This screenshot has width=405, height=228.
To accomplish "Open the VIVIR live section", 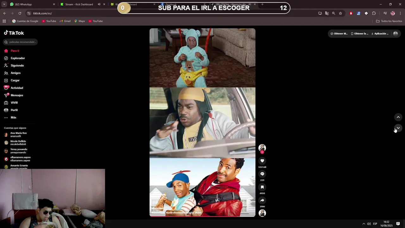I will tap(11, 103).
